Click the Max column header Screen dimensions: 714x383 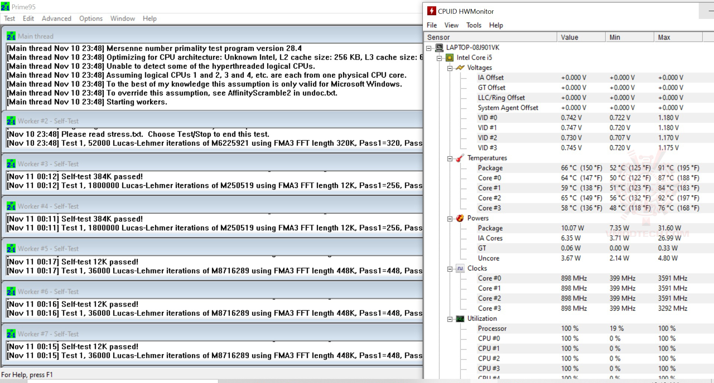(678, 37)
